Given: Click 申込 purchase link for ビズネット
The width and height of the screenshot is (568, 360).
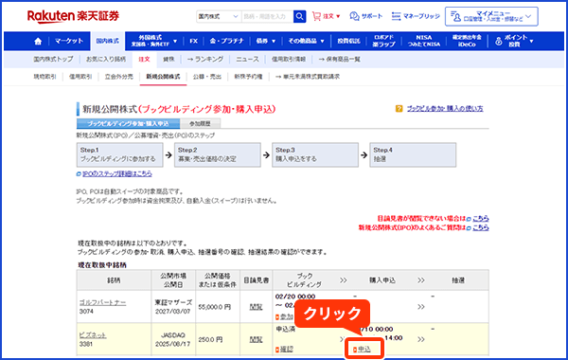Looking at the screenshot, I should (364, 350).
